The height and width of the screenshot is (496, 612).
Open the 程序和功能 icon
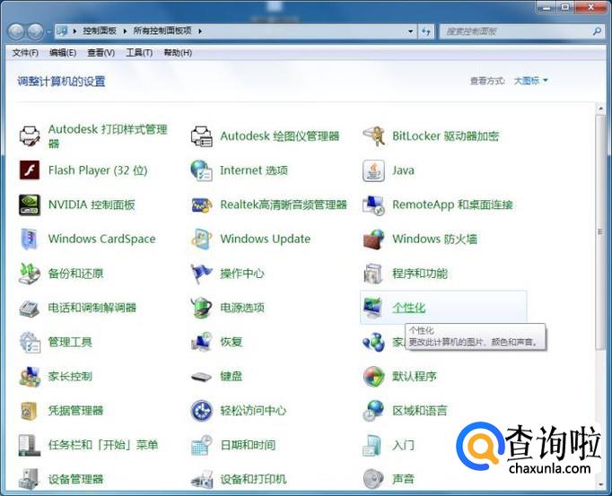coord(374,274)
